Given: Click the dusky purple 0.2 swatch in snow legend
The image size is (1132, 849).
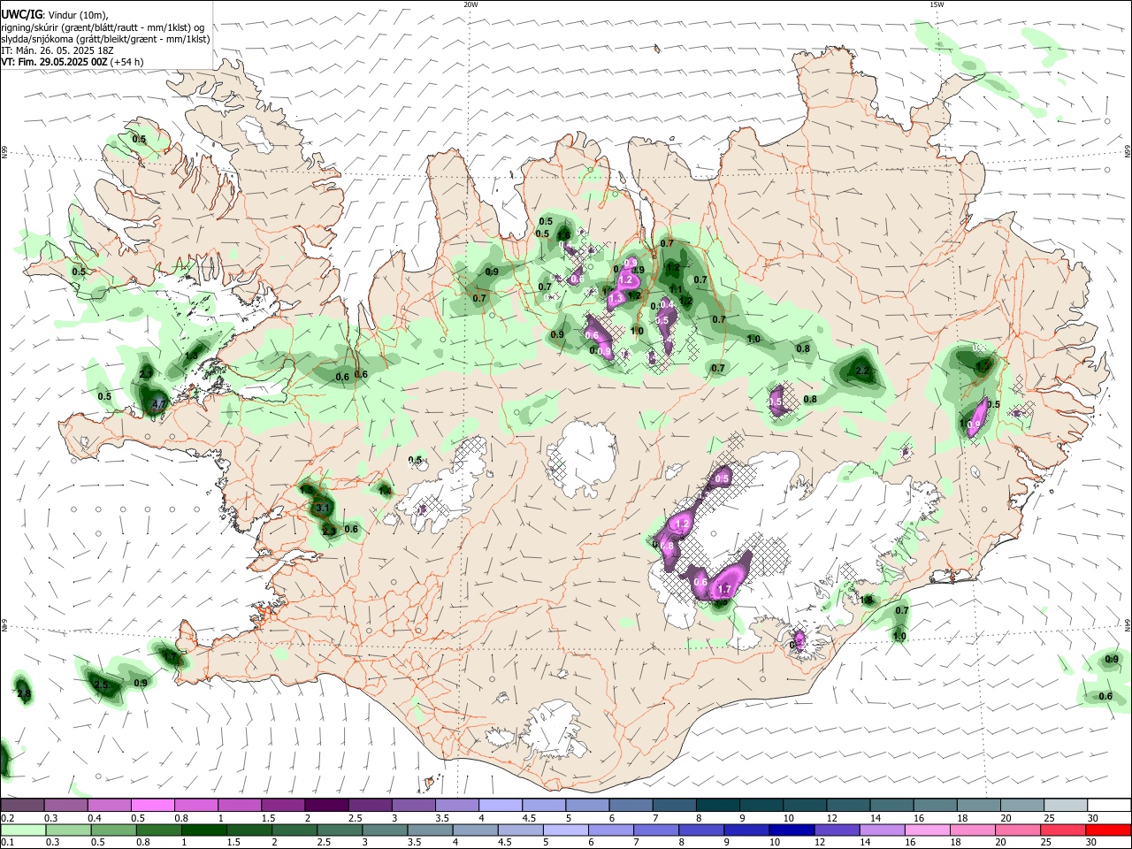Looking at the screenshot, I should tap(22, 806).
